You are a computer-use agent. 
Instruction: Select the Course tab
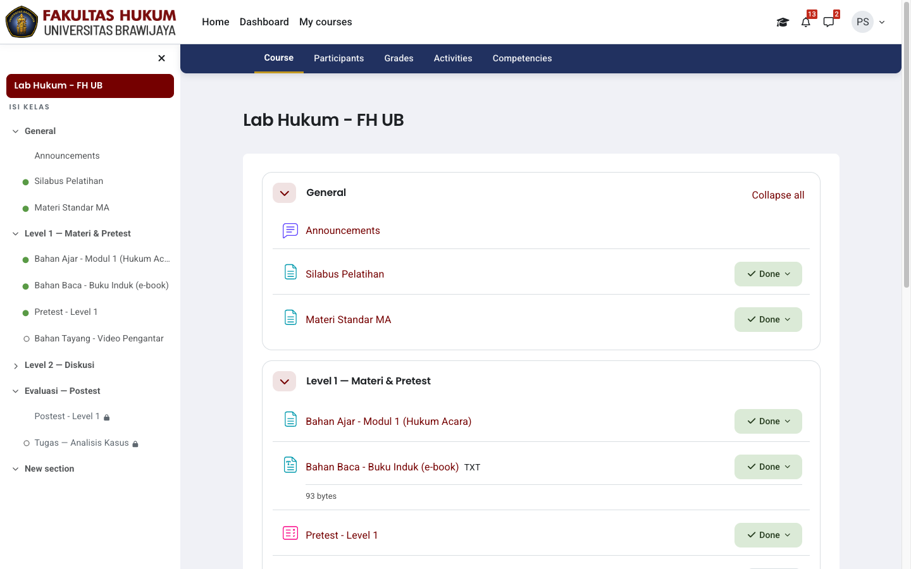point(279,58)
